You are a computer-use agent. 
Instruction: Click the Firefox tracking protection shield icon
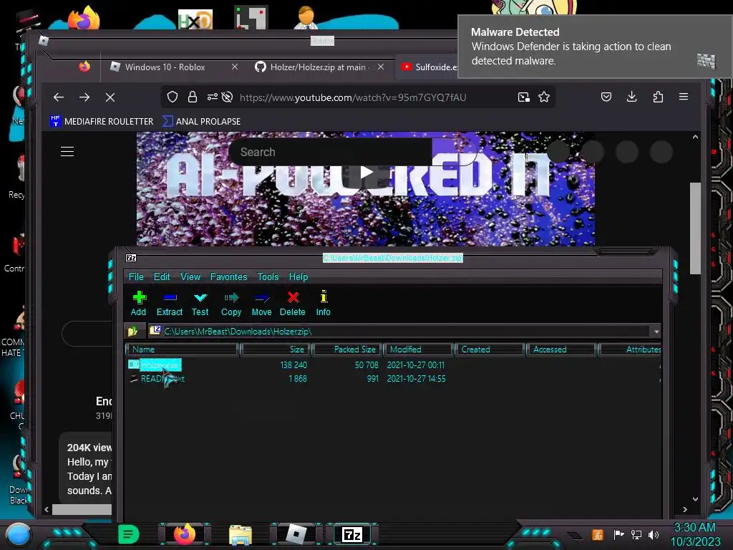[x=173, y=97]
